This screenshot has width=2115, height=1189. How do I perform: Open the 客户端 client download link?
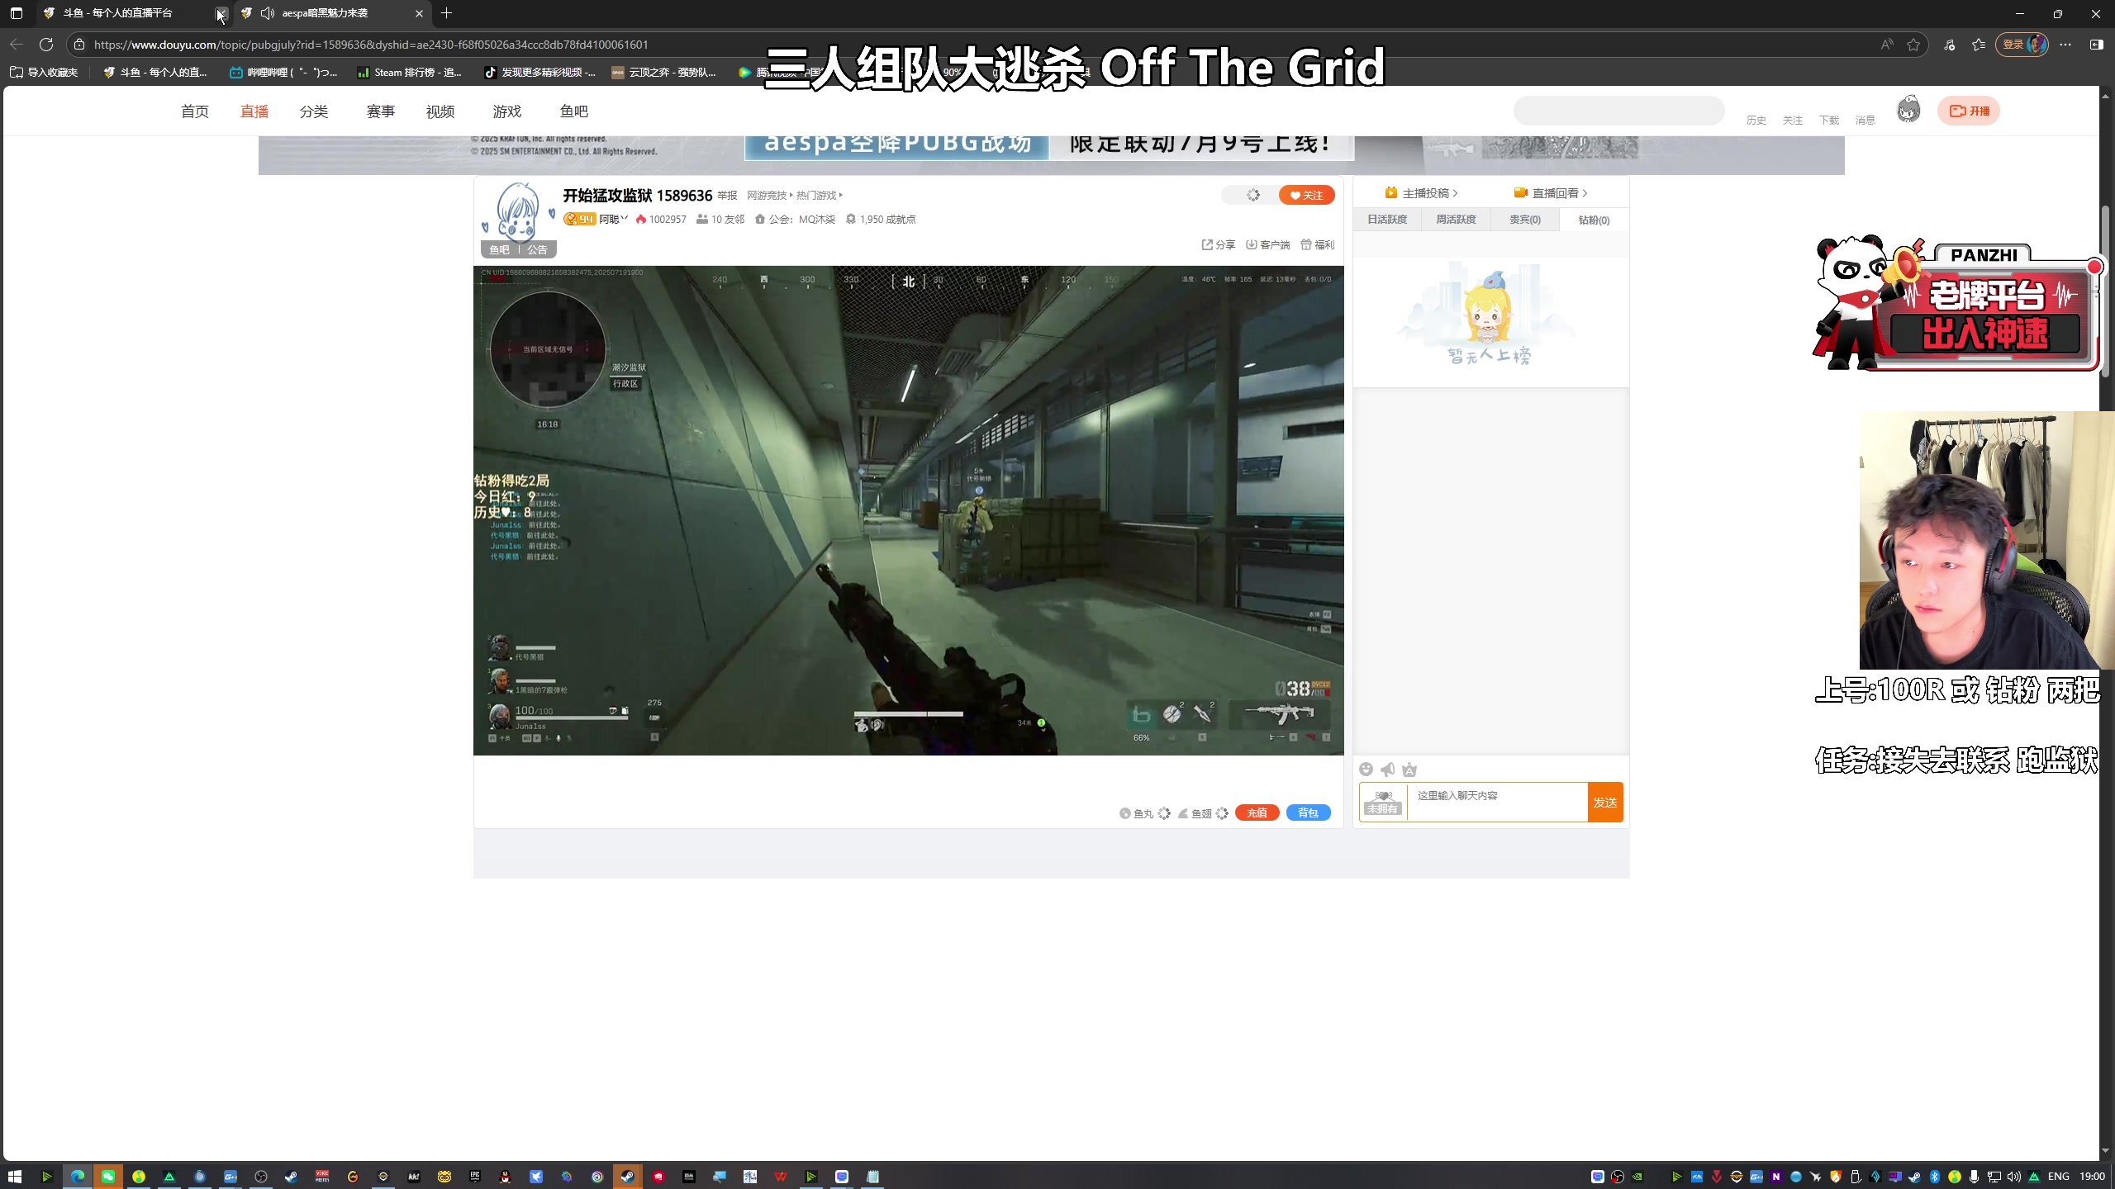click(x=1268, y=244)
